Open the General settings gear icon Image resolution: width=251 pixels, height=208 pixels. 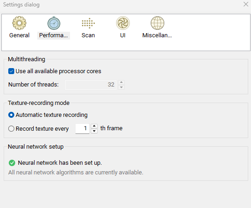[19, 23]
